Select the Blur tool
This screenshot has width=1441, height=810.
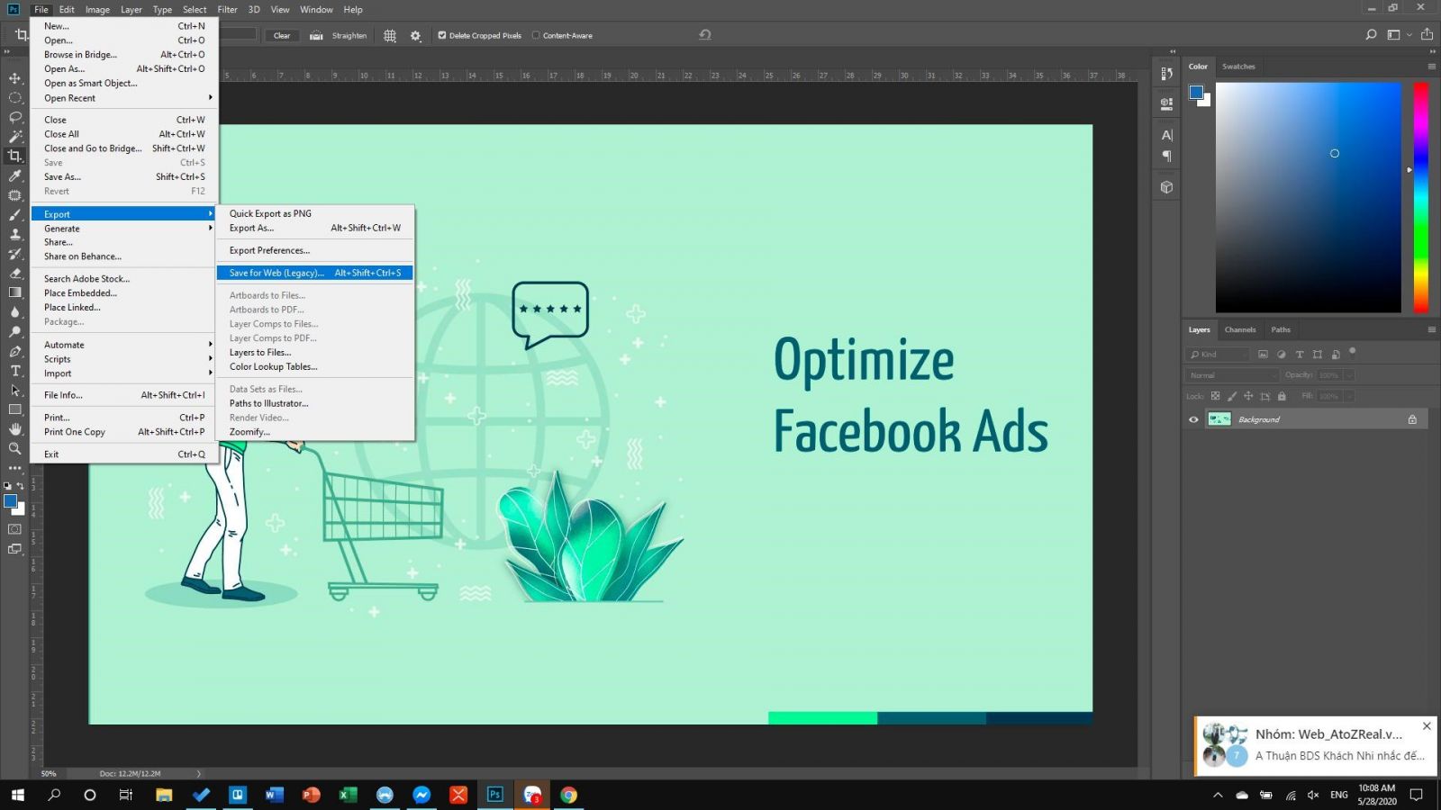point(14,312)
